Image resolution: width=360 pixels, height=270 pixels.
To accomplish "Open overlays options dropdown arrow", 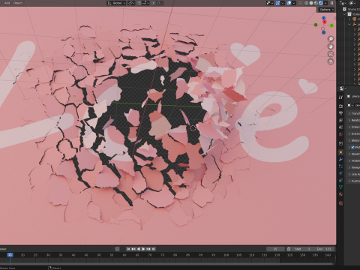I will point(294,3).
